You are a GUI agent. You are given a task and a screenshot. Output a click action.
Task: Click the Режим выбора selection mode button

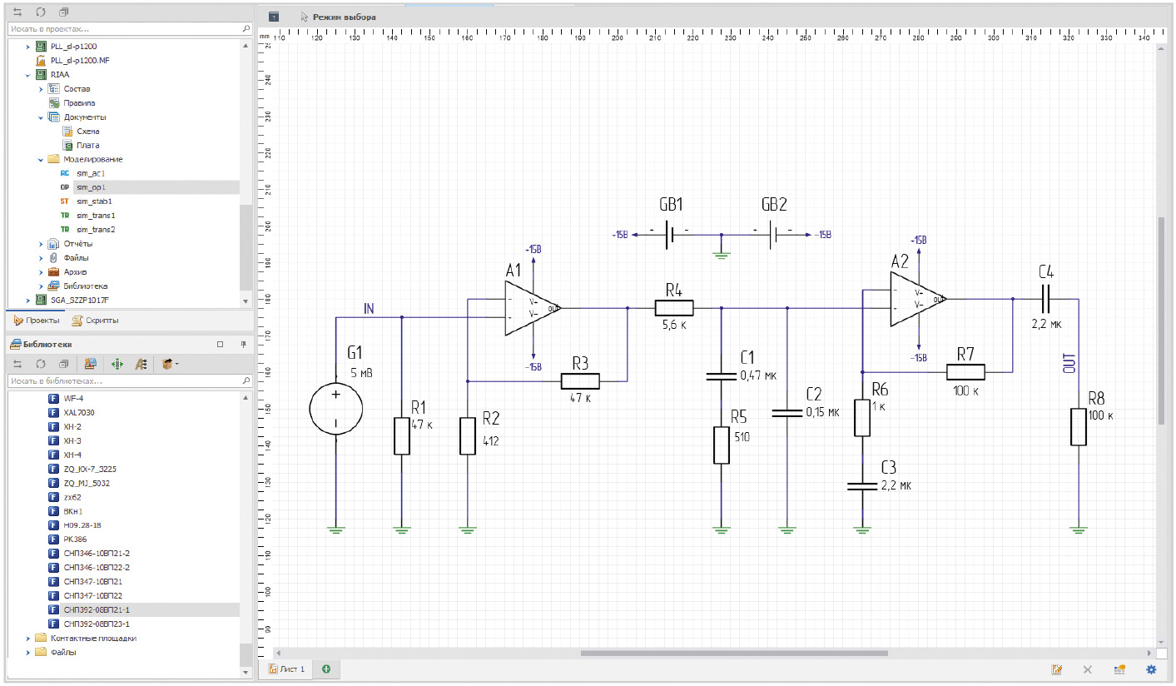[x=337, y=17]
